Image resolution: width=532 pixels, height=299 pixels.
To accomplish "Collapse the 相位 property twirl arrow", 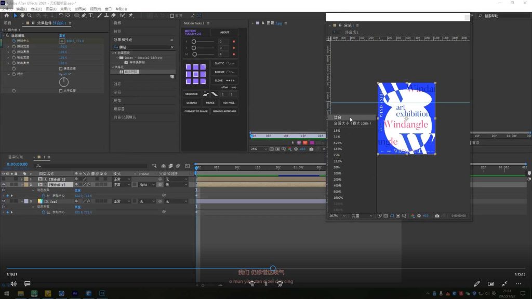I will [8, 74].
